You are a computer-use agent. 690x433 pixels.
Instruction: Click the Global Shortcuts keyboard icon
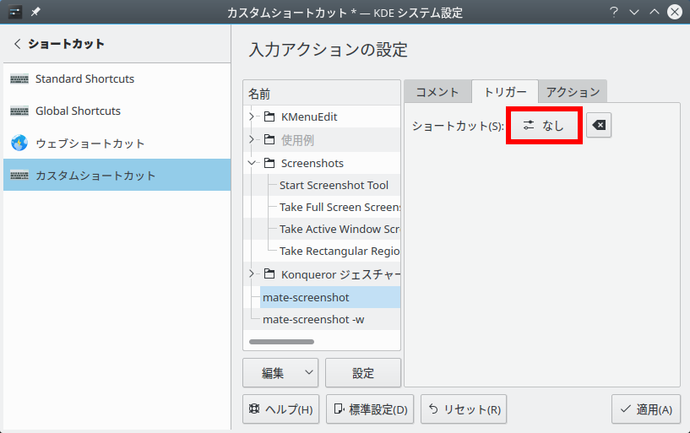click(x=19, y=111)
